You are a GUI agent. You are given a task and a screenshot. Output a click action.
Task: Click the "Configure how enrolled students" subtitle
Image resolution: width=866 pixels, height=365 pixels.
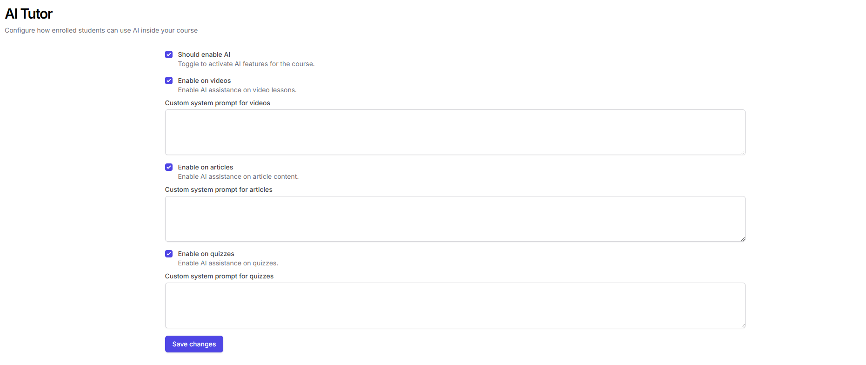pos(101,30)
